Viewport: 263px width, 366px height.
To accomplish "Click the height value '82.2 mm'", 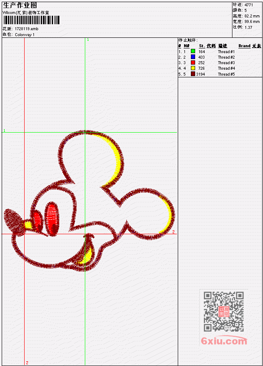I will coord(252,16).
